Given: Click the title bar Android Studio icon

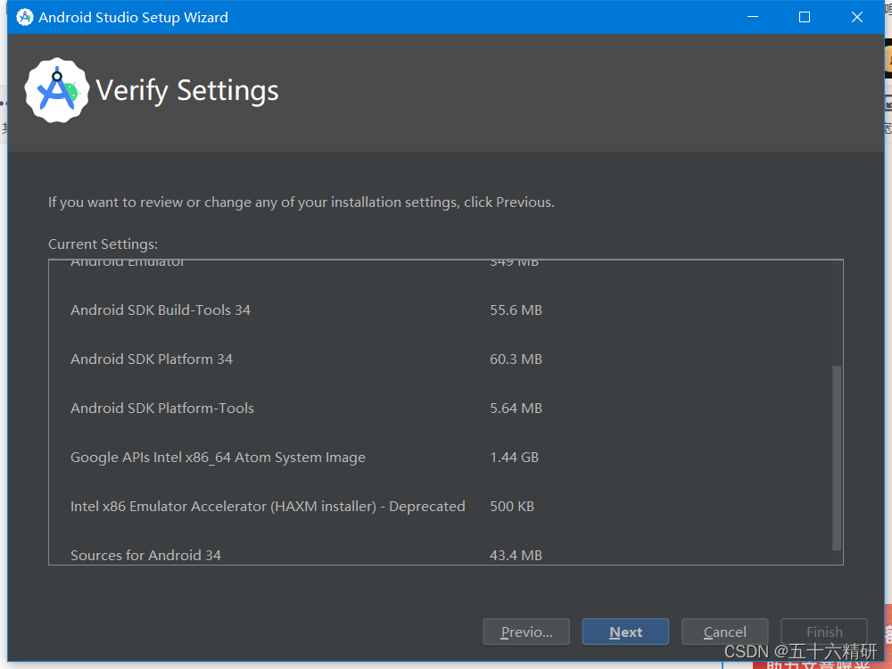Looking at the screenshot, I should [24, 17].
